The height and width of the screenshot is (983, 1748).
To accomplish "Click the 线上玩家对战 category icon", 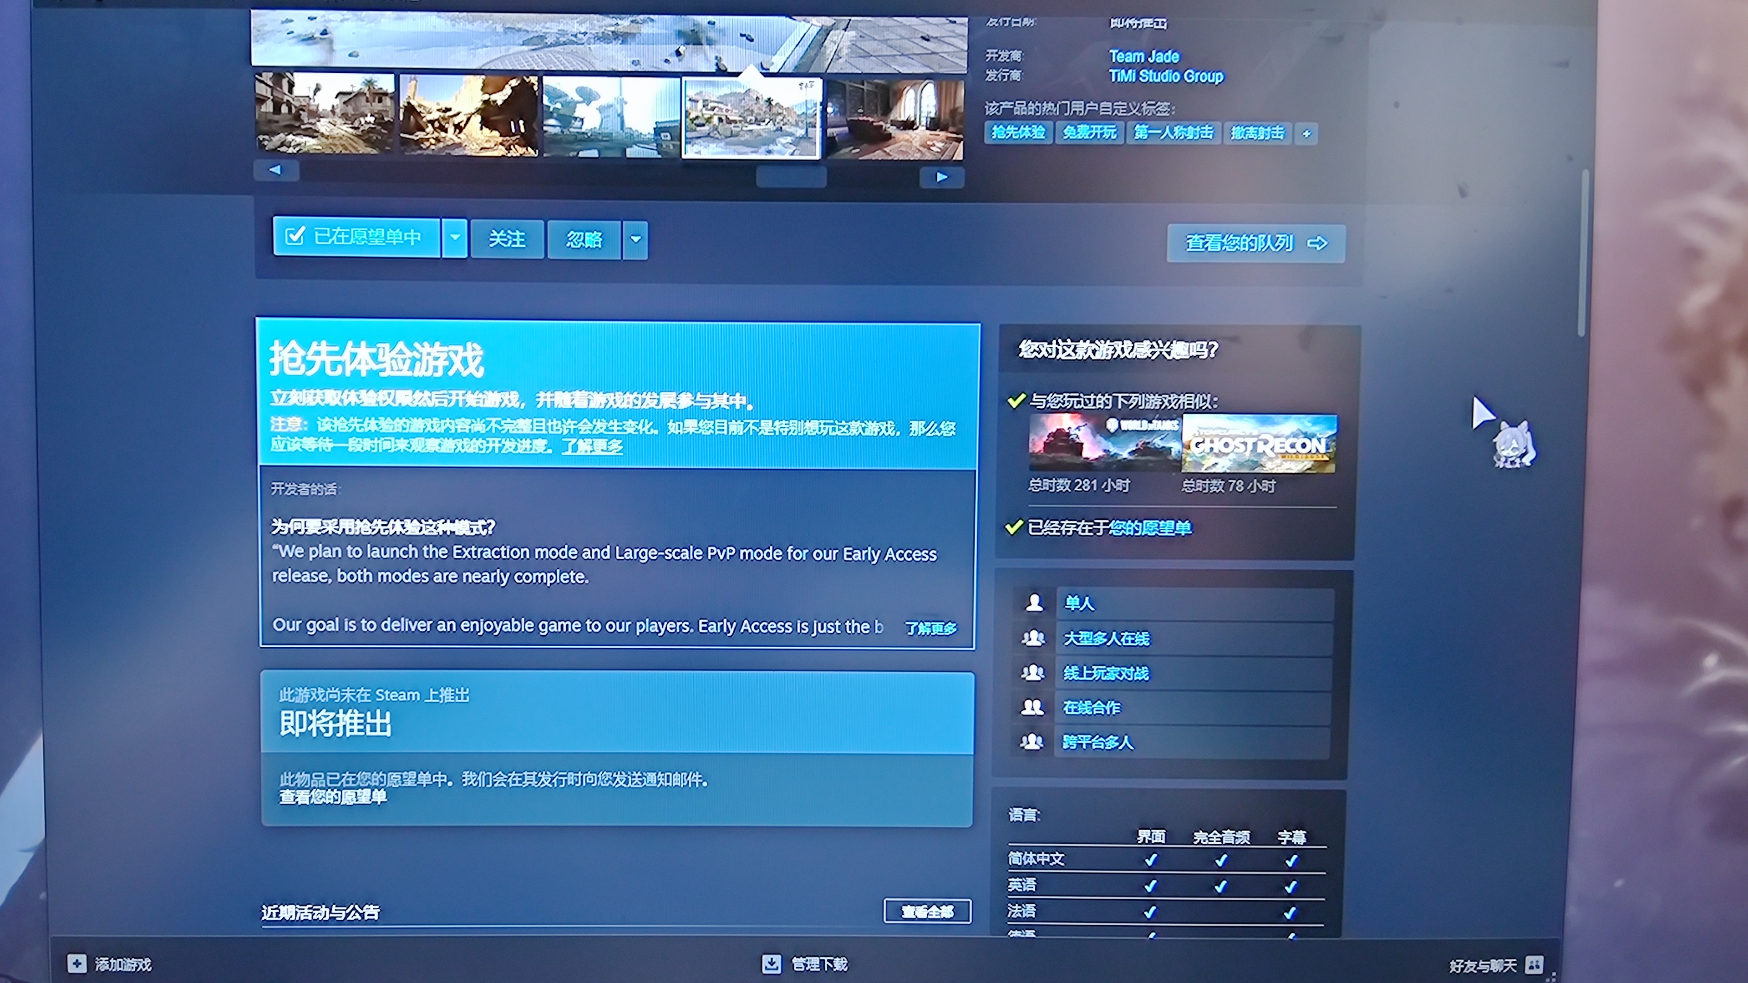I will click(x=1033, y=672).
